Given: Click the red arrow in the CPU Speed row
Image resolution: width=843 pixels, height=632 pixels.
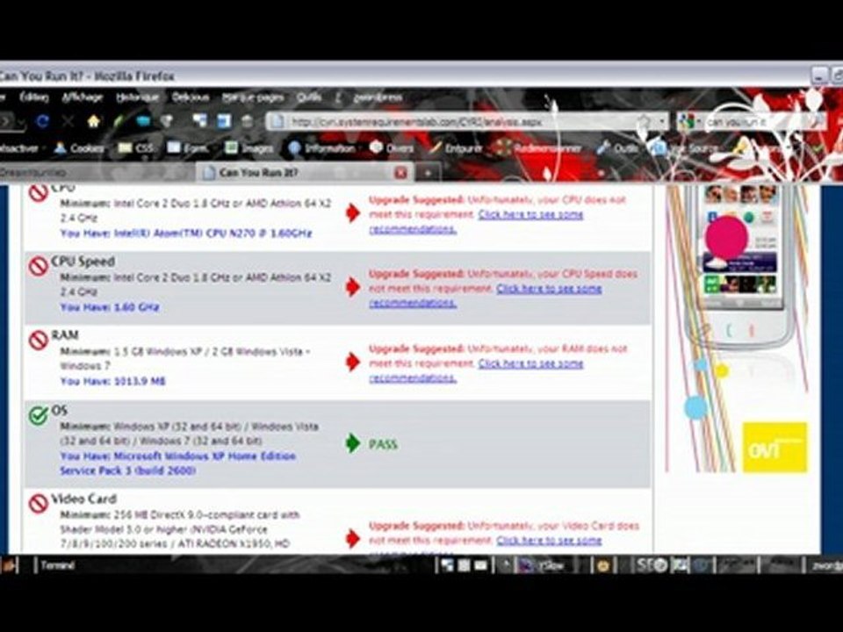Looking at the screenshot, I should [x=353, y=287].
